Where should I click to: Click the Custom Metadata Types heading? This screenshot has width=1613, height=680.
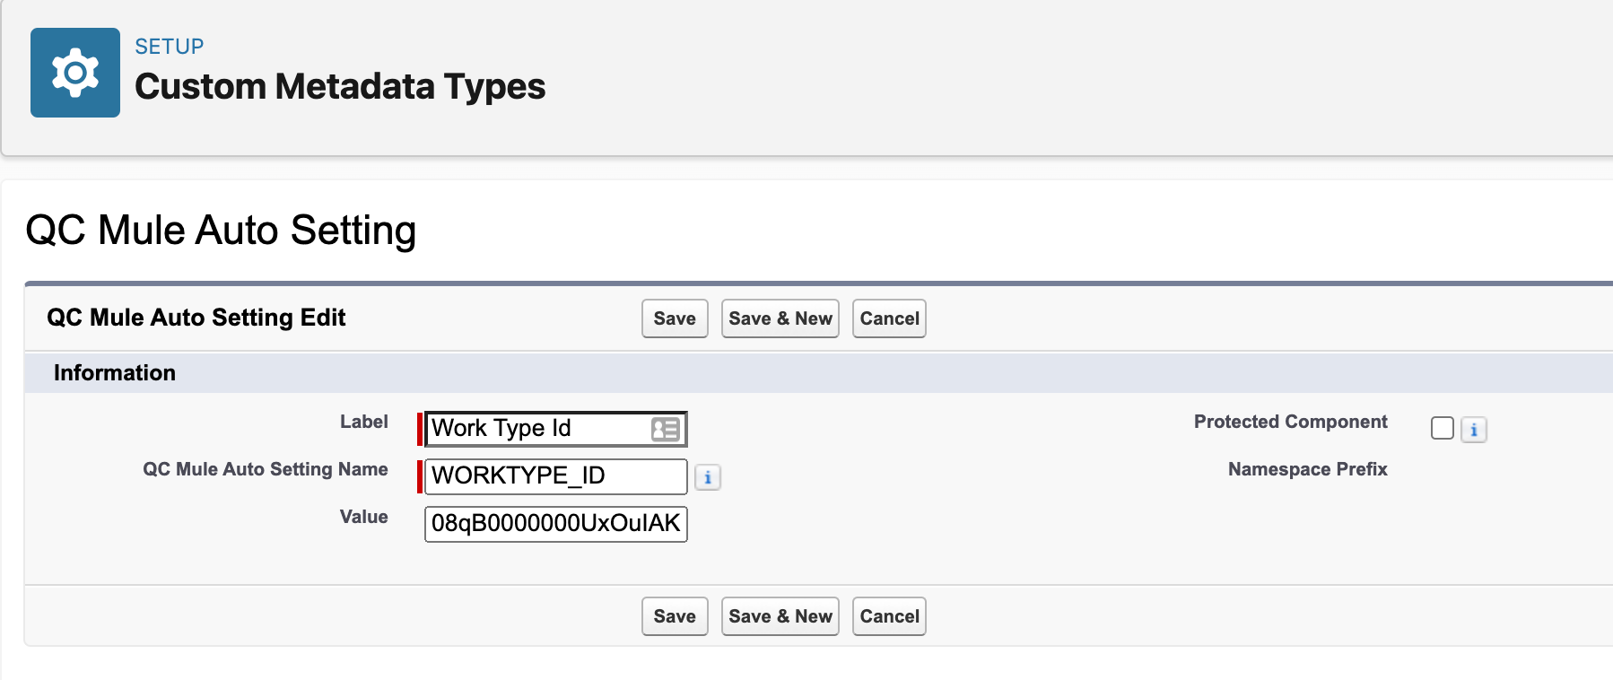[x=340, y=87]
